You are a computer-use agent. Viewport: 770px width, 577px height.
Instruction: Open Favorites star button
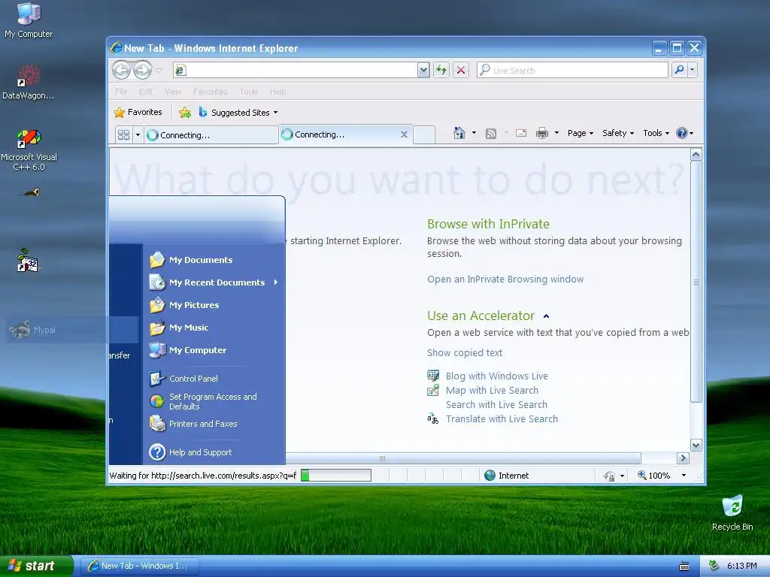tap(138, 113)
